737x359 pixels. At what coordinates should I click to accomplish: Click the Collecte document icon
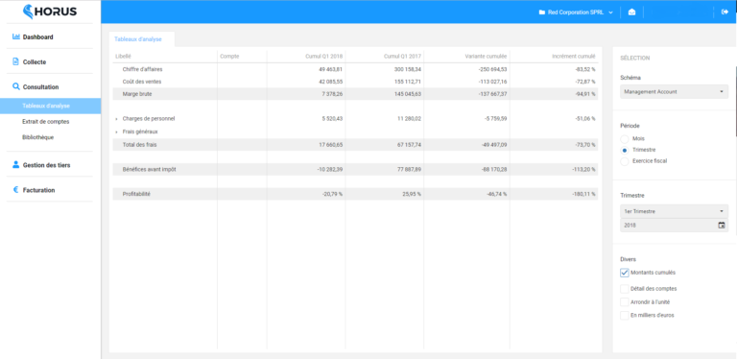(x=16, y=61)
